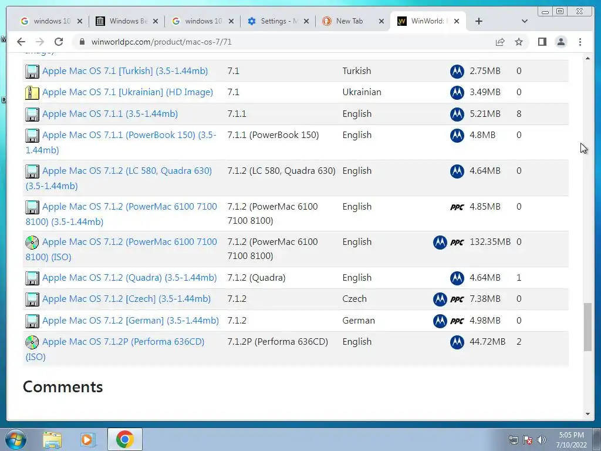
Task: Go forward with the browser arrow
Action: click(40, 42)
